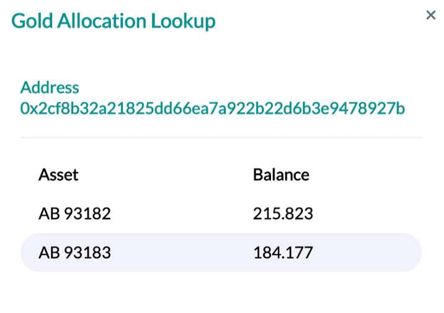The image size is (444, 313).
Task: Select the AB 93183 asset cell
Action: click(x=74, y=252)
